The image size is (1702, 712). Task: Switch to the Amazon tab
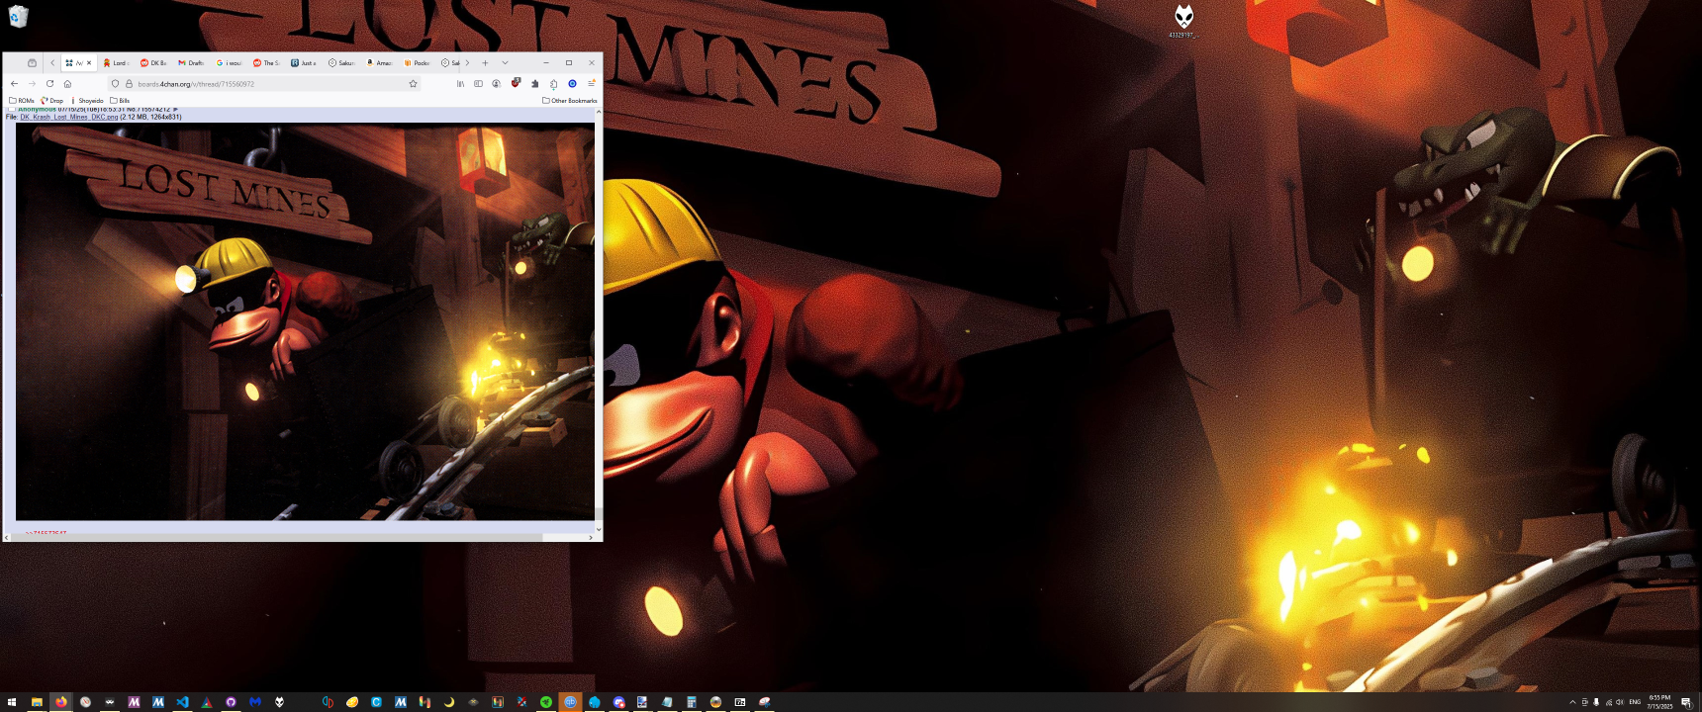(x=379, y=62)
